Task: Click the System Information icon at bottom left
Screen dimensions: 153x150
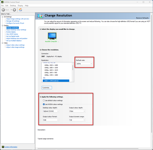Action: [3, 147]
